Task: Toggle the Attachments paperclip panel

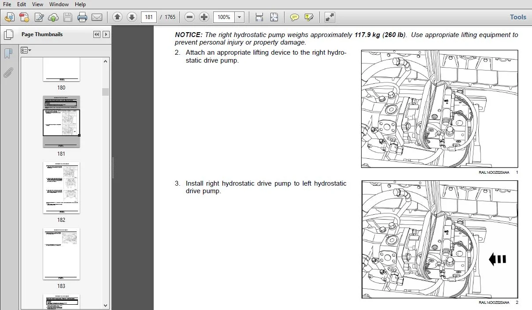Action: click(8, 72)
